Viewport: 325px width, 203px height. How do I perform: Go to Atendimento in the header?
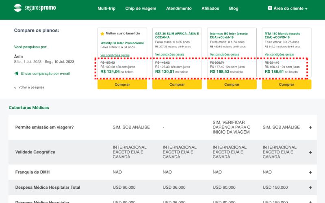(x=179, y=9)
